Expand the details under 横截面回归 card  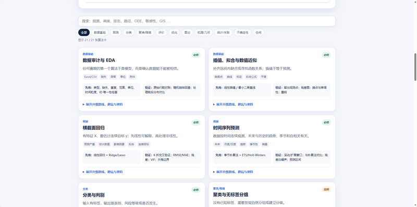coord(103,172)
